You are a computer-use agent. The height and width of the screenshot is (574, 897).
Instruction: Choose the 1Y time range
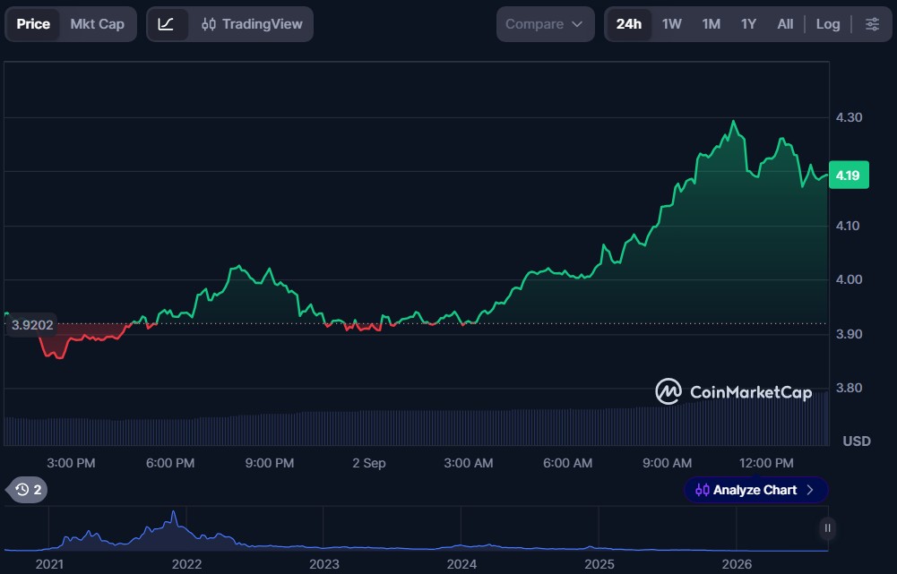pyautogui.click(x=748, y=24)
